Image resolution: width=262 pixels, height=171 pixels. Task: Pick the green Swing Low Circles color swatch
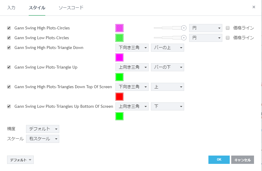click(x=119, y=38)
